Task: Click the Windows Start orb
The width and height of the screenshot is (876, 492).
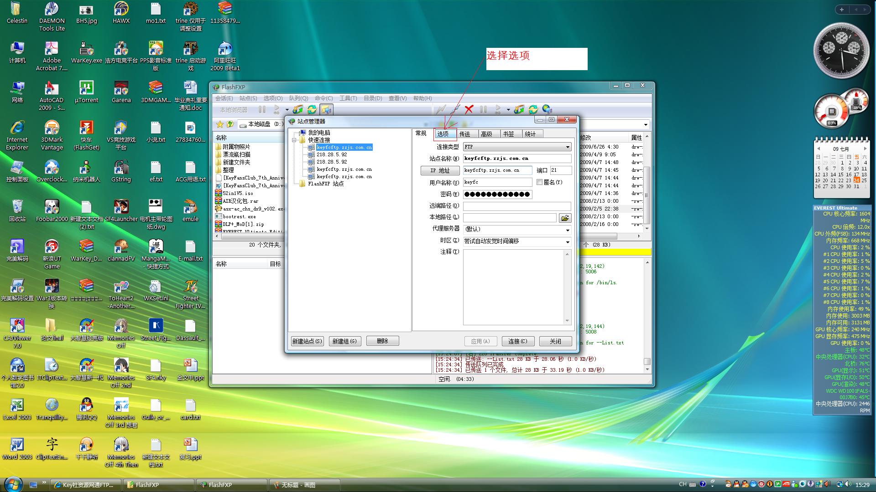Action: tap(12, 484)
